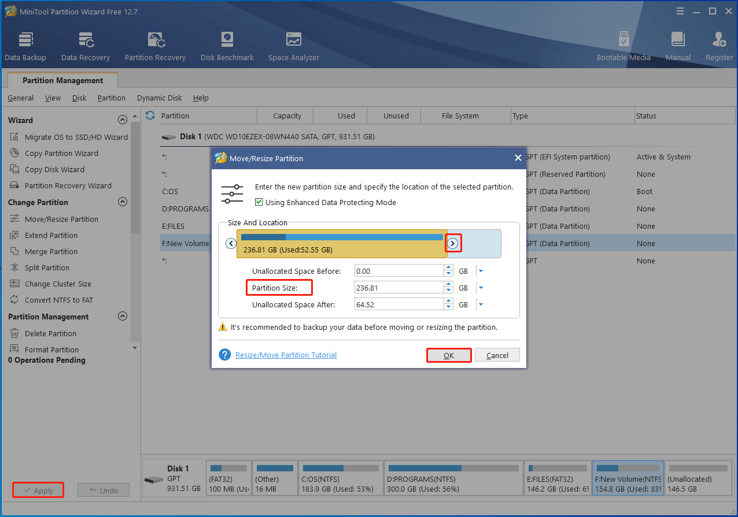Click the help icon beside tutorial link
The height and width of the screenshot is (517, 738).
click(225, 354)
